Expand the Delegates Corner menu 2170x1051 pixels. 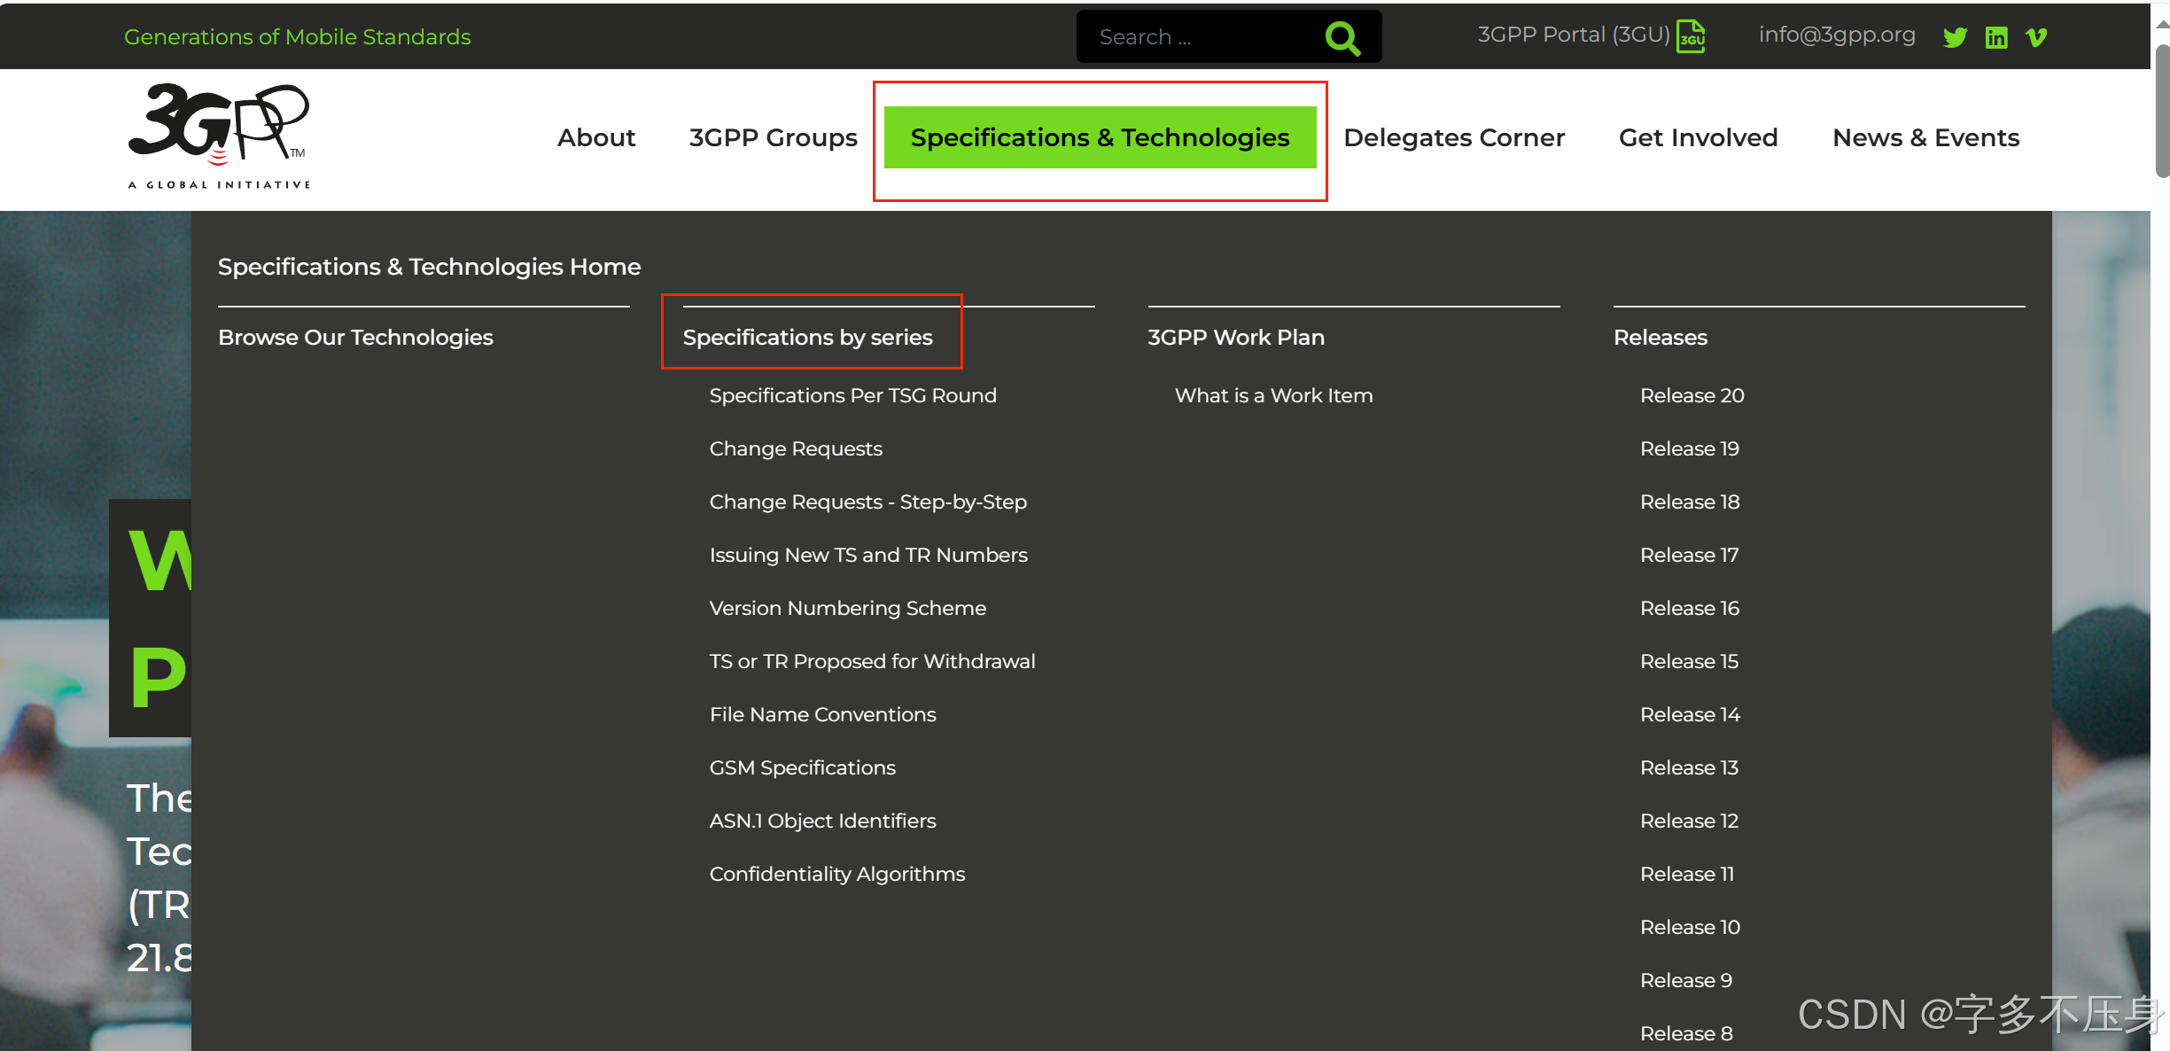[1454, 137]
